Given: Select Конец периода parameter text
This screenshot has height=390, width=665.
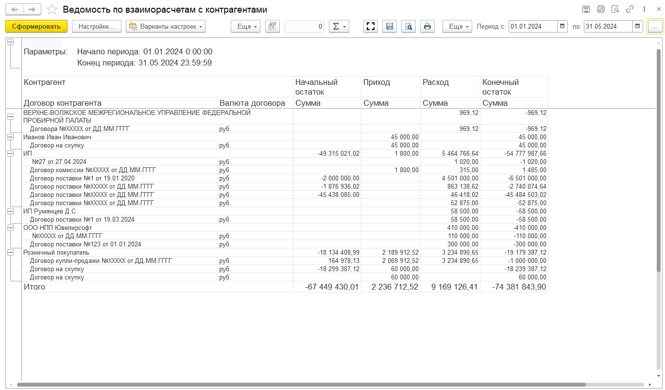Looking at the screenshot, I should pos(145,63).
